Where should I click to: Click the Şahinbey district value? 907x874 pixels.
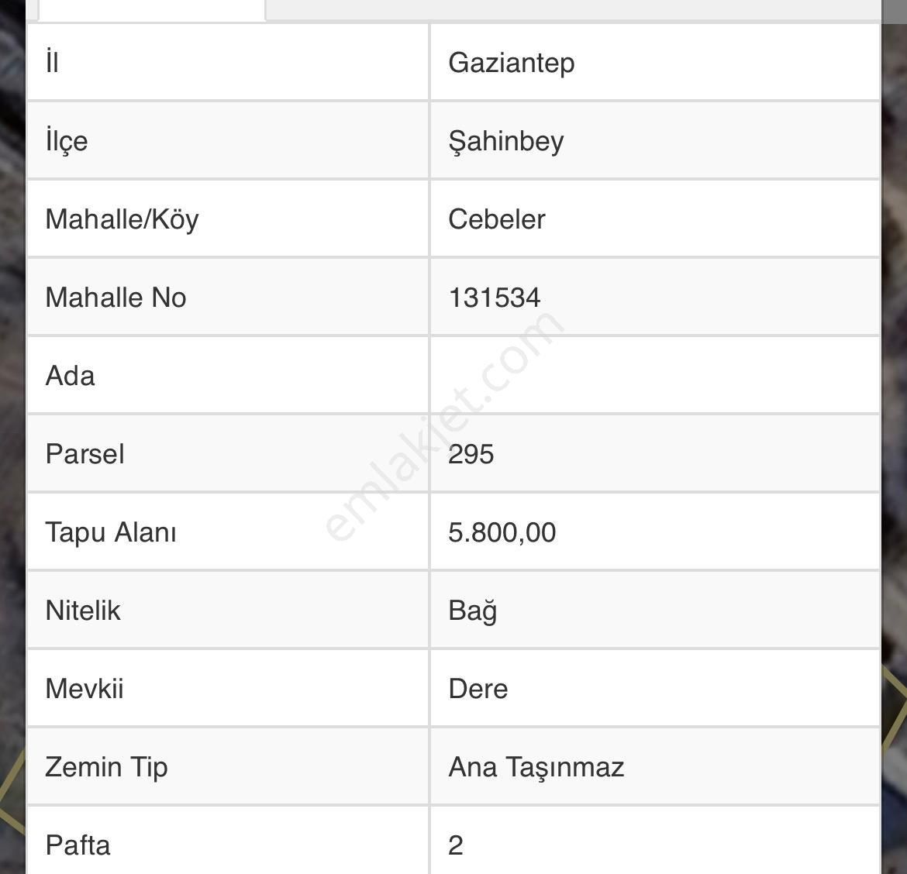[506, 141]
